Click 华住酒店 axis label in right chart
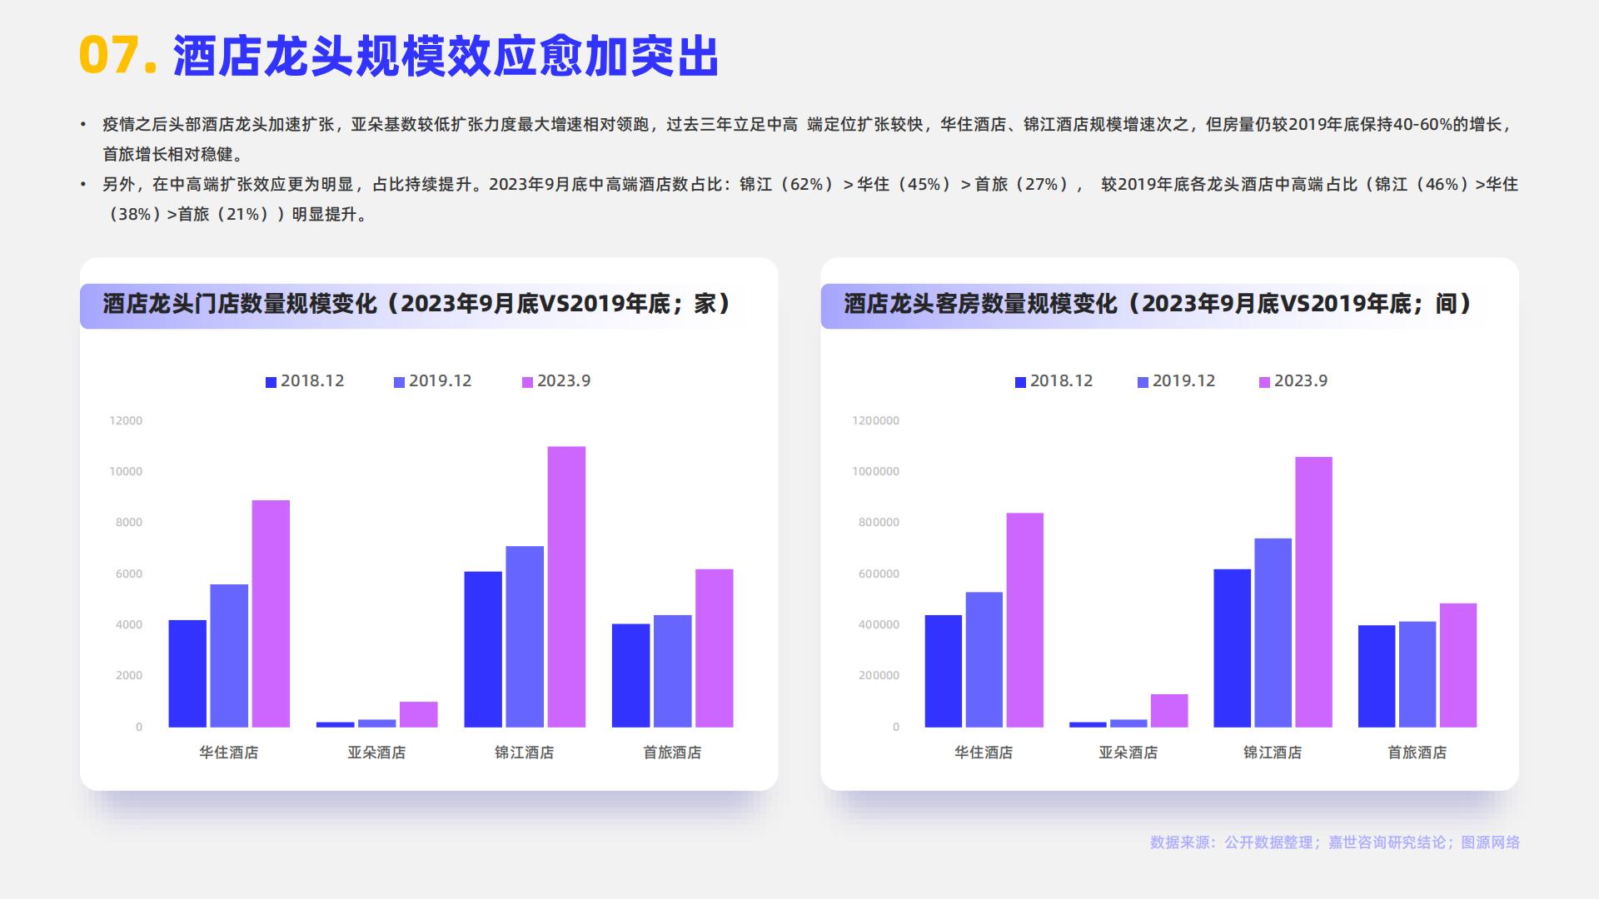The image size is (1599, 899). [x=984, y=752]
